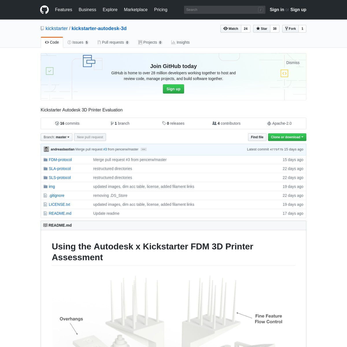
Task: Open the FDM-protocol folder
Action: coord(60,160)
